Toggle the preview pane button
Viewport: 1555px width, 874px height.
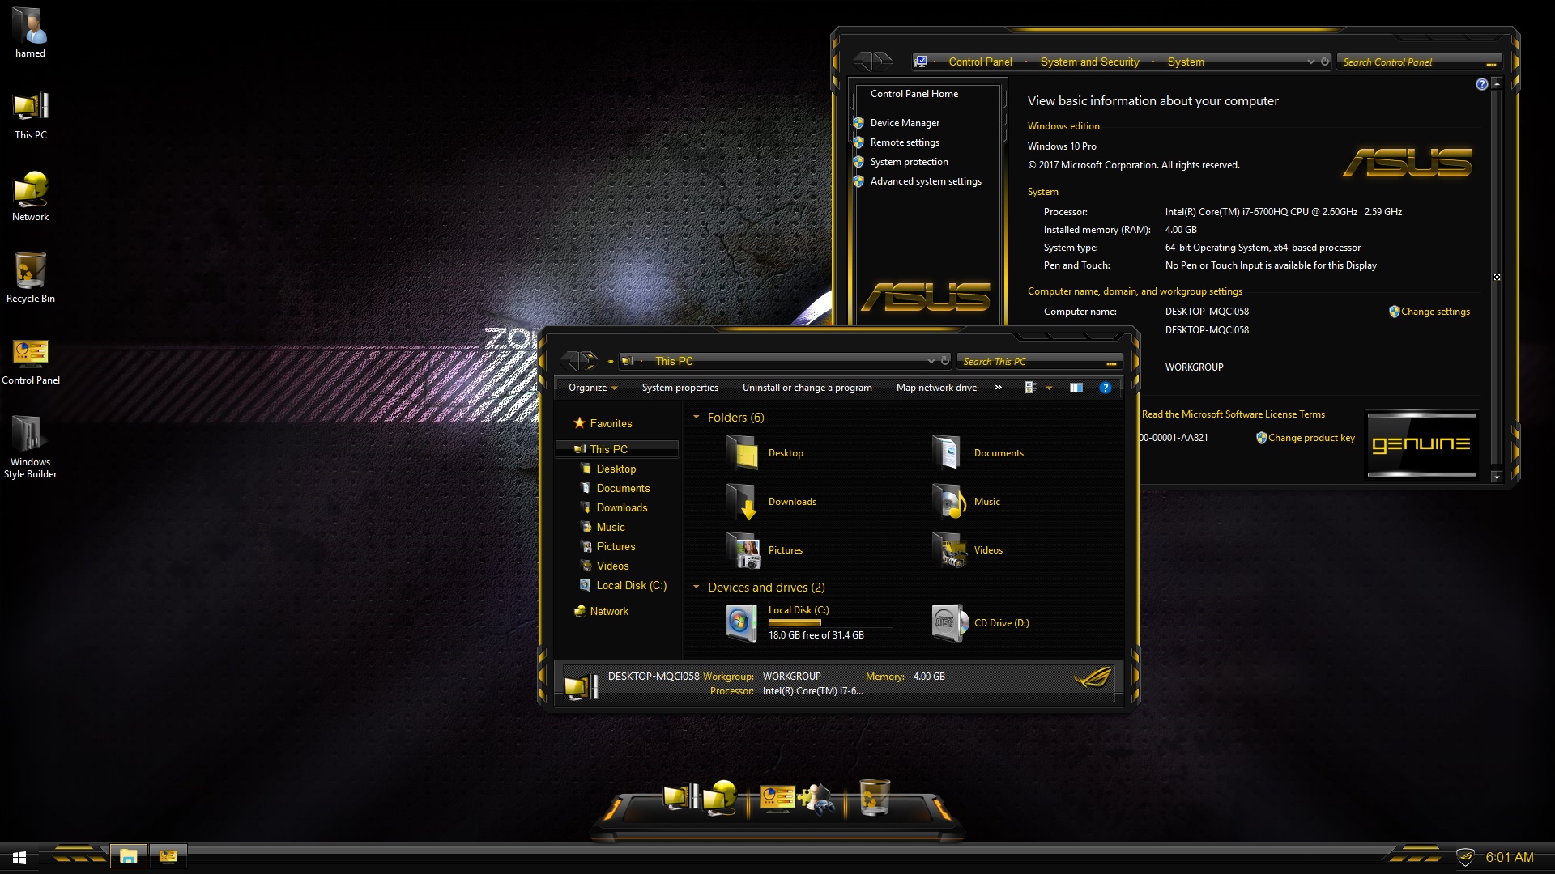tap(1076, 388)
